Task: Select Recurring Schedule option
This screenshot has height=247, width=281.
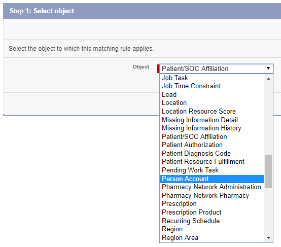Action: [212, 221]
